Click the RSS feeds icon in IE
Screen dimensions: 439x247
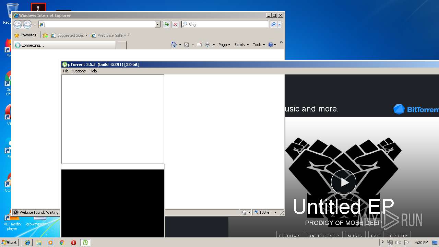pos(186,45)
